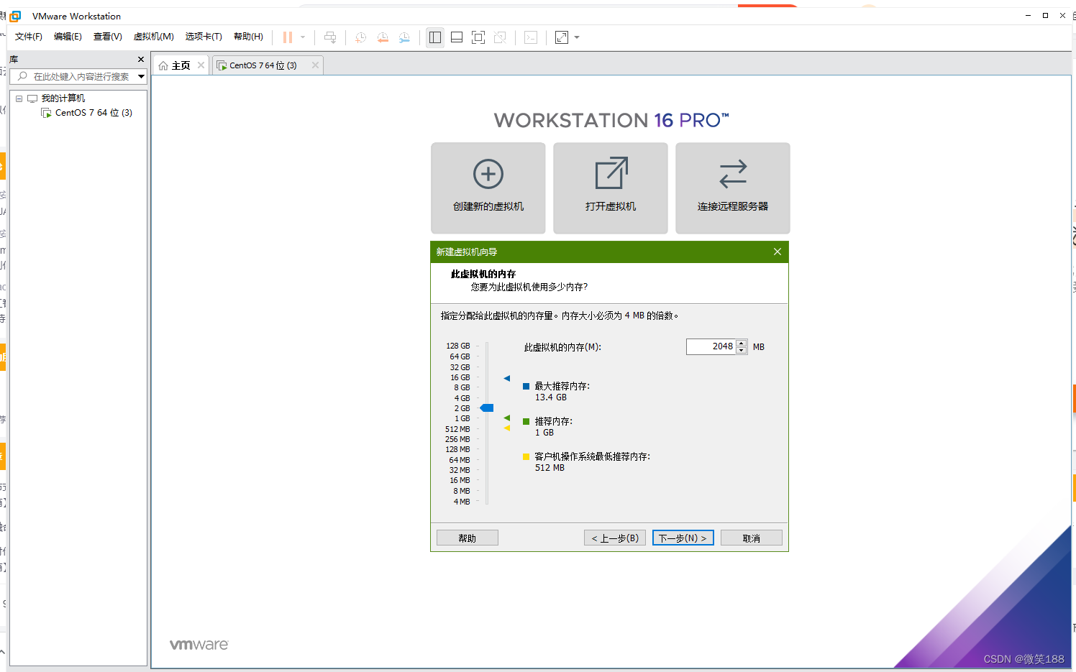Click the green recommended memory marker
The width and height of the screenshot is (1076, 672).
tap(507, 418)
